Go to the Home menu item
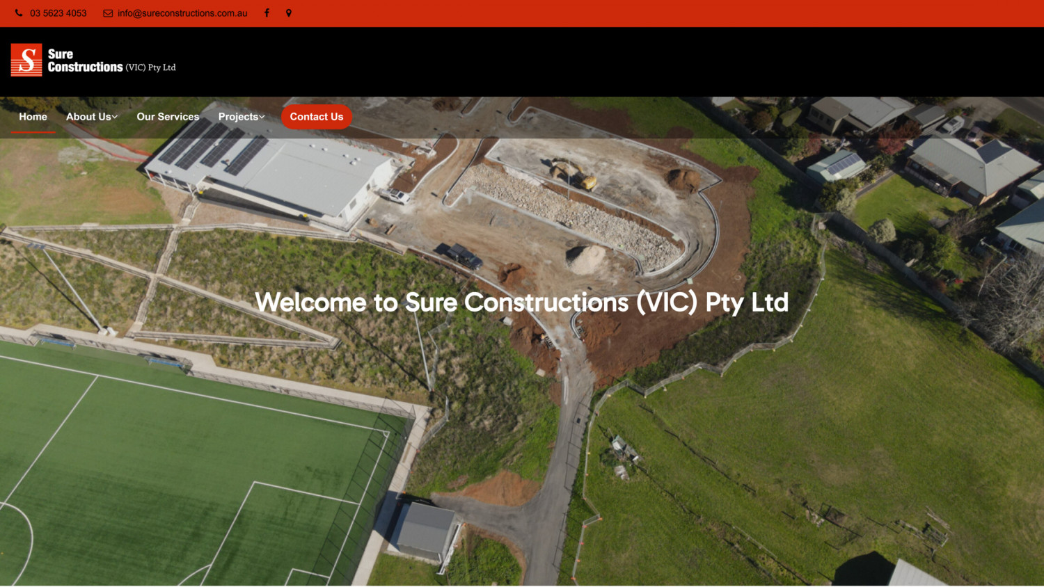The image size is (1044, 587). 33,117
